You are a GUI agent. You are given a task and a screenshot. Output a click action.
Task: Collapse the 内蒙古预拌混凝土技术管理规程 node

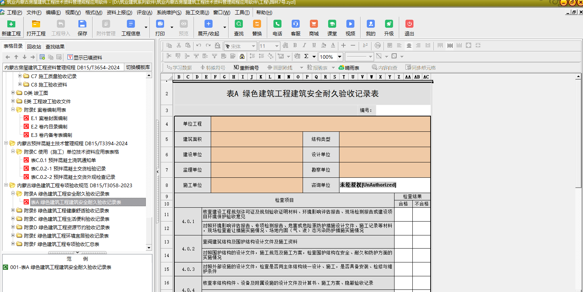[6, 143]
